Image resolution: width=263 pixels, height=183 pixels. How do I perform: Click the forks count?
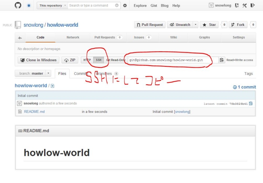(253, 25)
